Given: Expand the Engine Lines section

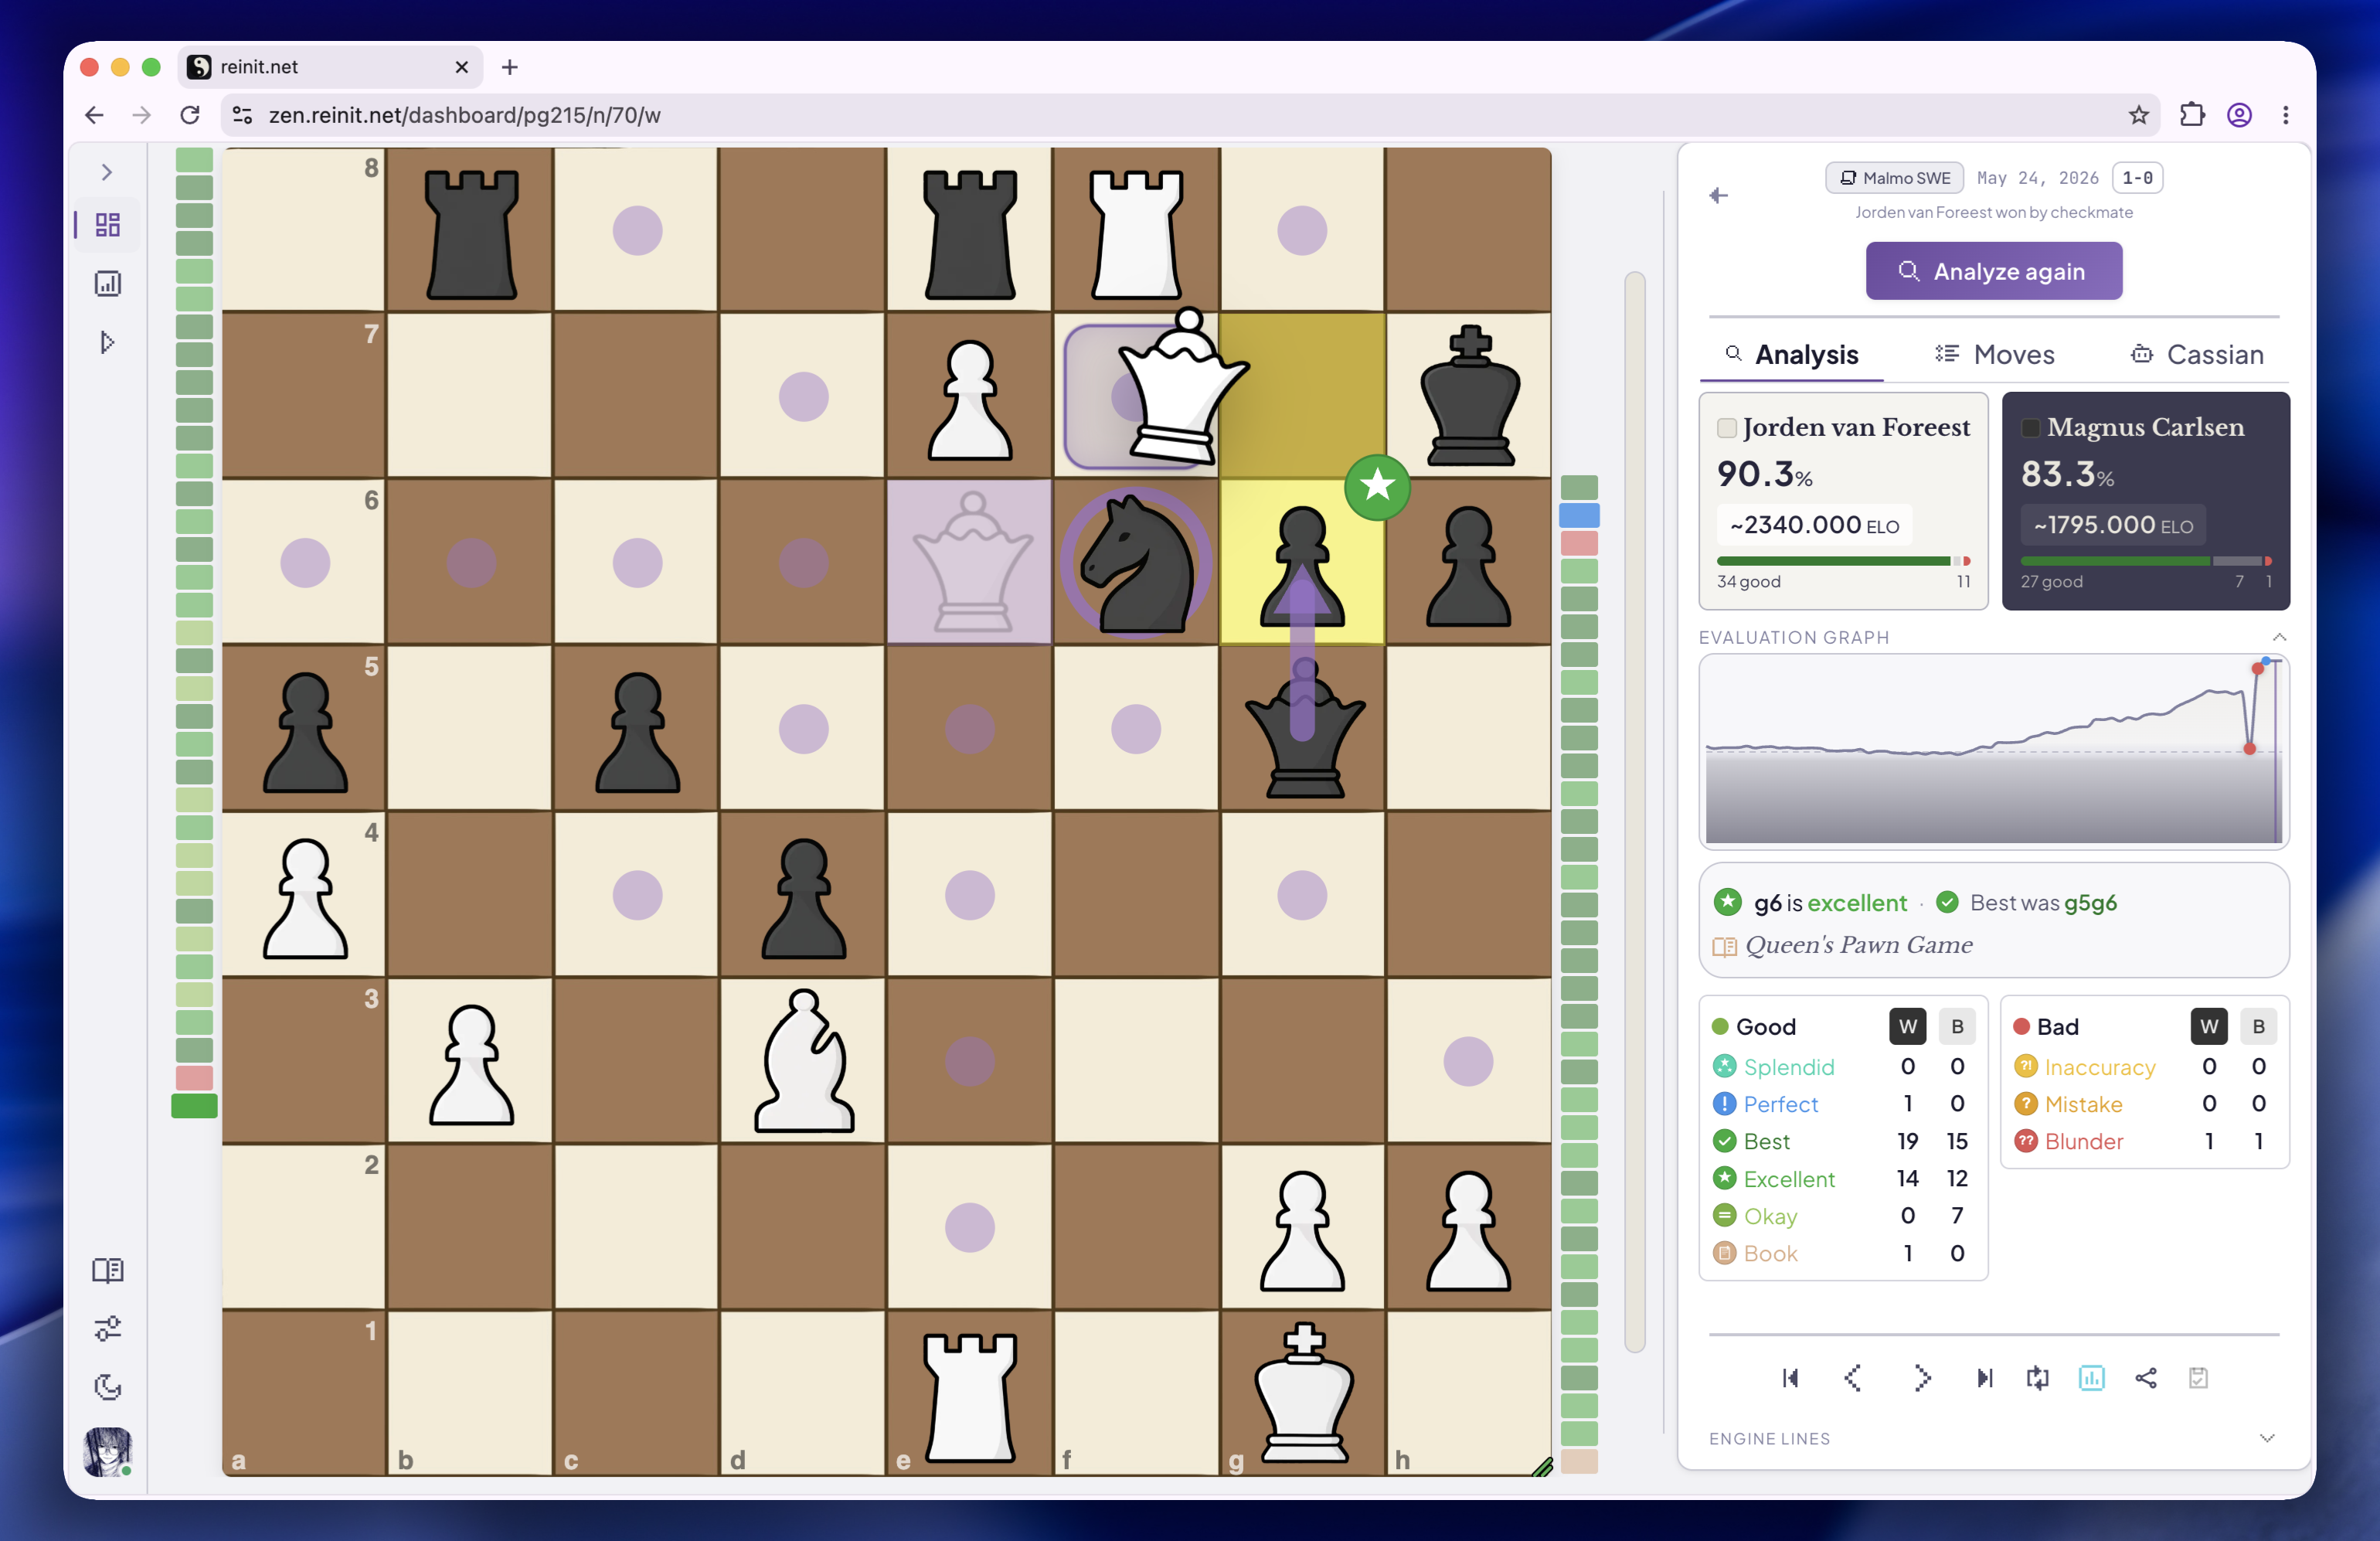Looking at the screenshot, I should pyautogui.click(x=2267, y=1438).
